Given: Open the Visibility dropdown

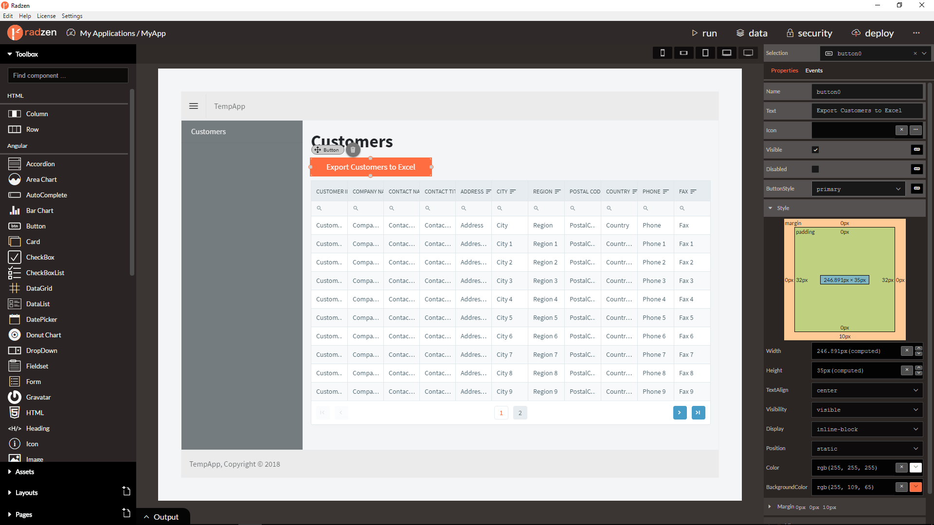Looking at the screenshot, I should 867,409.
